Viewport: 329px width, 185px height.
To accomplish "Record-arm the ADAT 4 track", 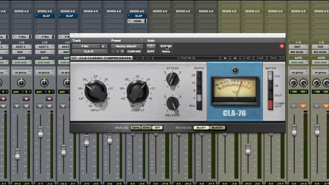I will (x=26, y=99).
